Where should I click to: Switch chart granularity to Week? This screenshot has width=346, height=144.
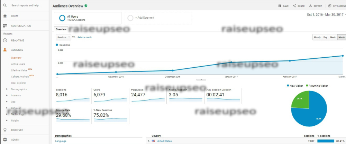(x=333, y=37)
